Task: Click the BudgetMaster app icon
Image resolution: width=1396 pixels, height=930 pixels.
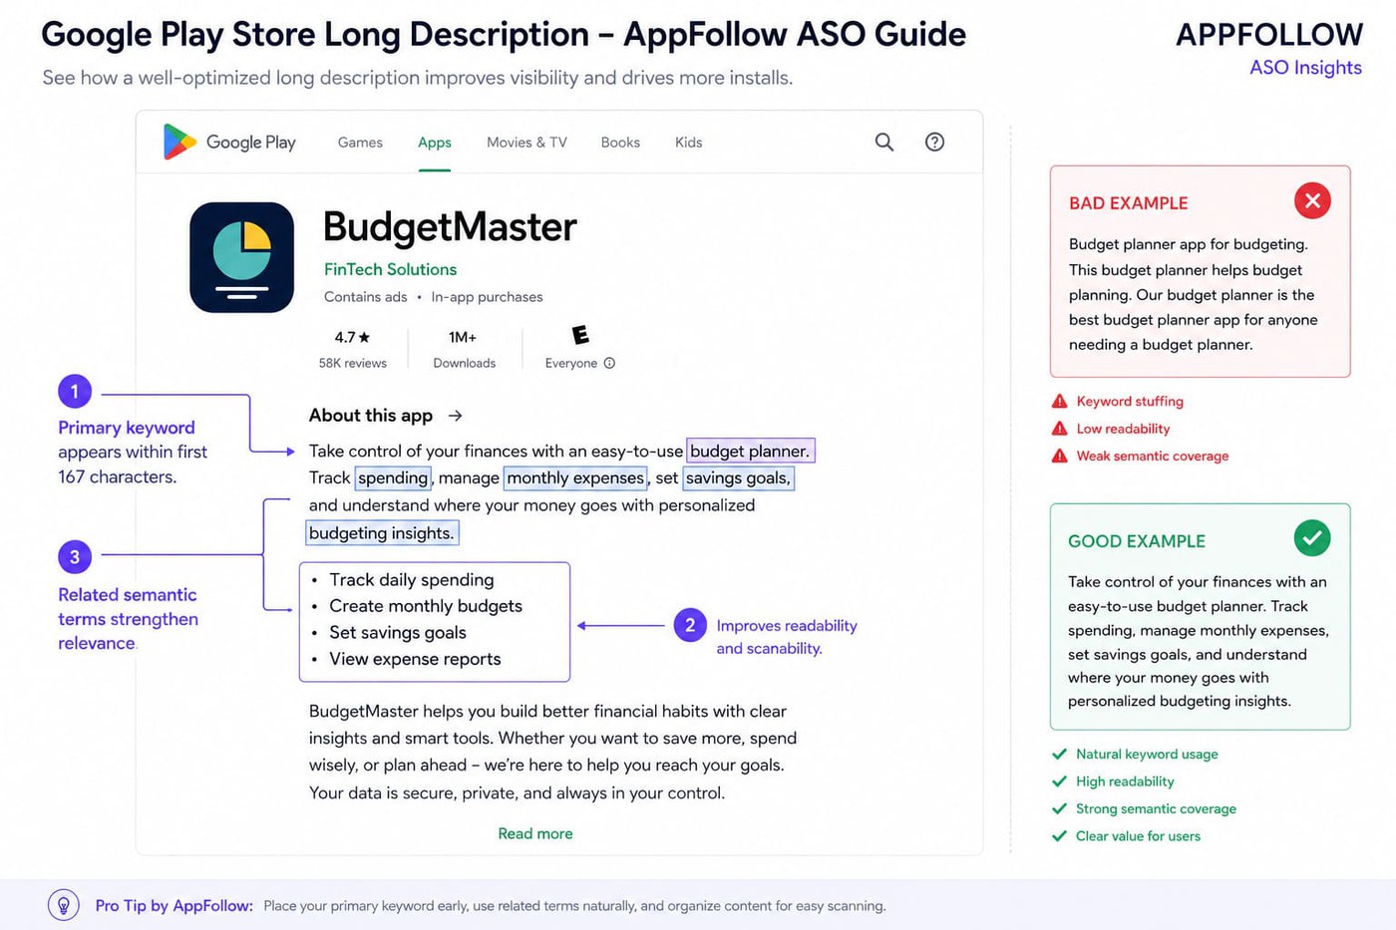Action: click(x=241, y=257)
